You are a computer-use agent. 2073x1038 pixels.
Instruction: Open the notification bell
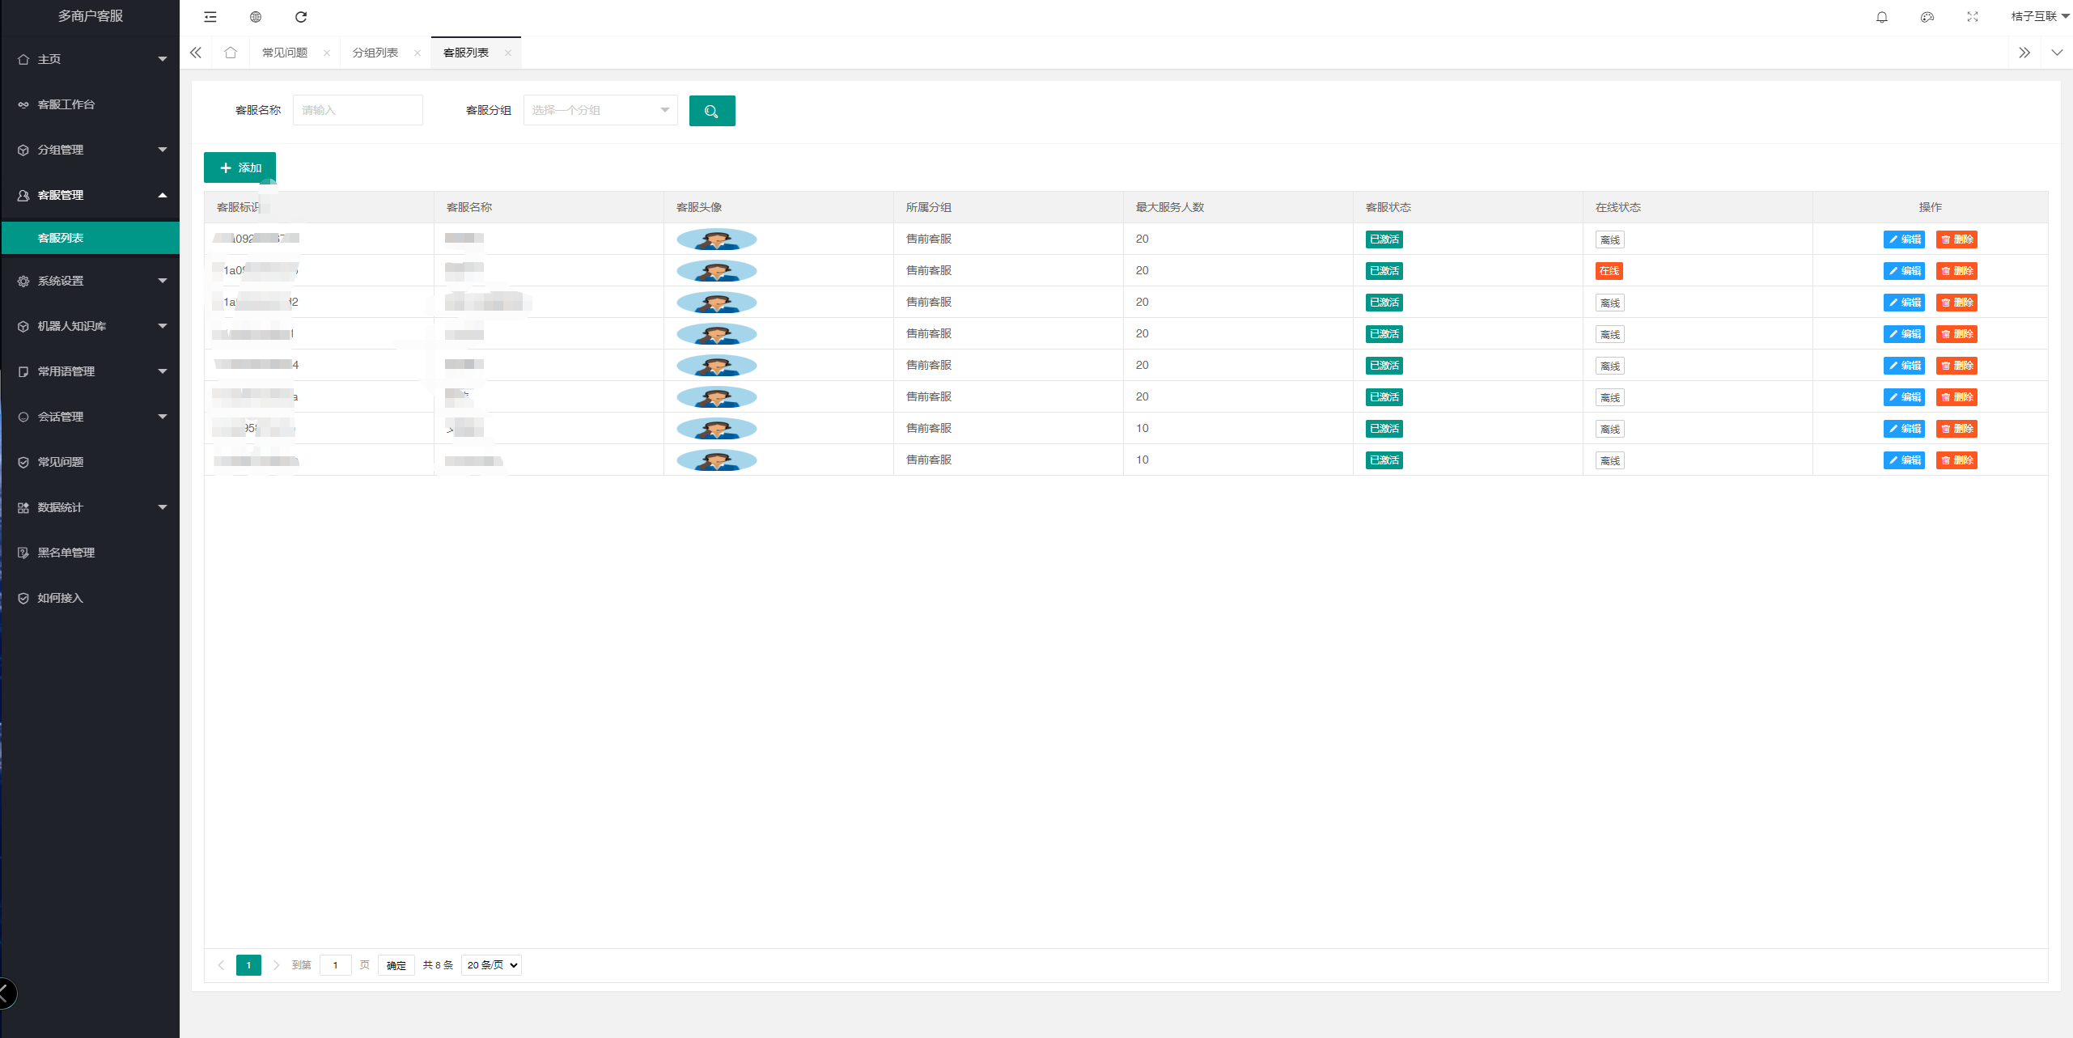tap(1882, 17)
